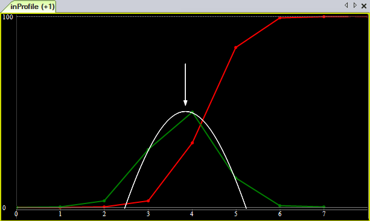Viewport: 370px width, 221px height.
Task: Click the red curve point at x=4
Action: 192,143
